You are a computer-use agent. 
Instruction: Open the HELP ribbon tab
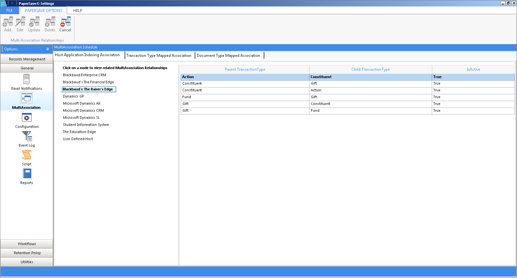click(78, 11)
